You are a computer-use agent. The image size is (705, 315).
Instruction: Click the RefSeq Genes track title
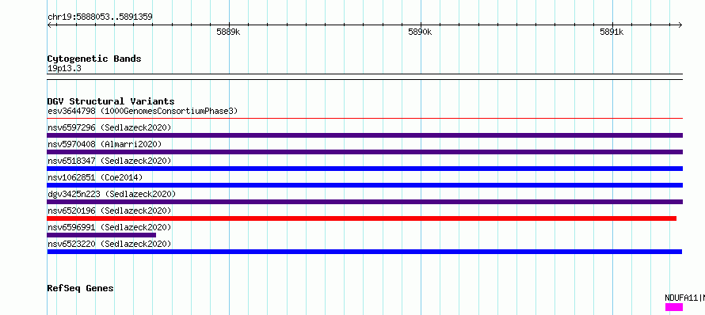tap(80, 288)
